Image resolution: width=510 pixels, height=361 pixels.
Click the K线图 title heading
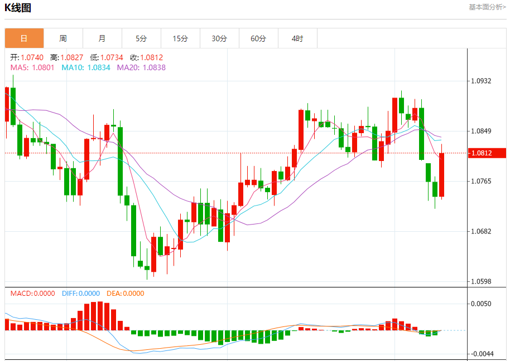[18, 7]
